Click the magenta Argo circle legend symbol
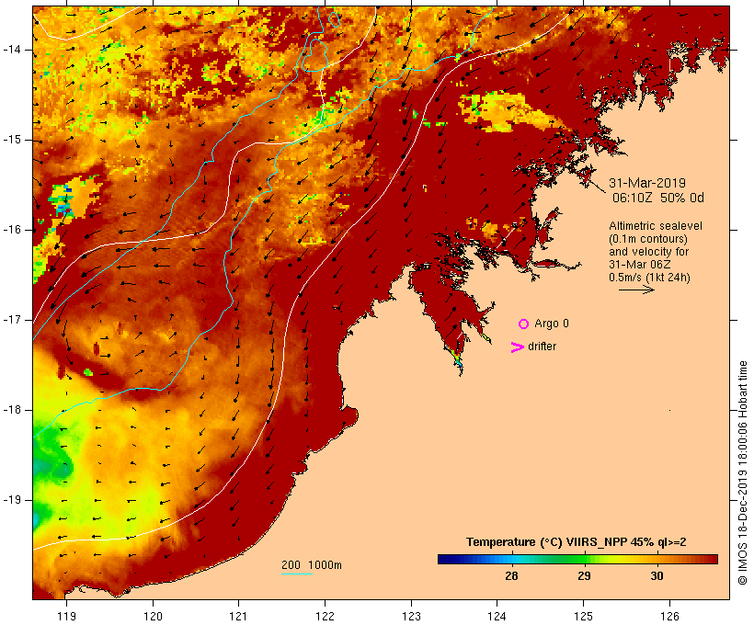Viewport: 754px width, 625px height. [524, 324]
